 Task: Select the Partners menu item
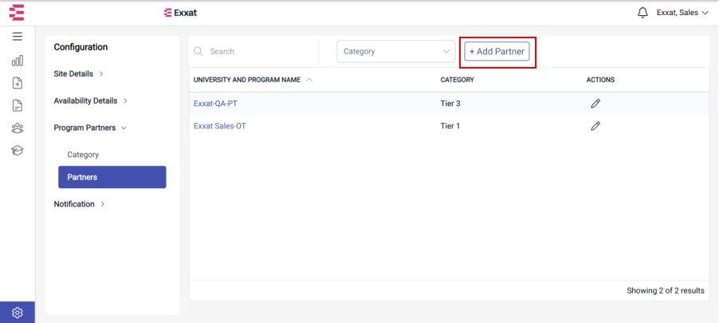click(112, 177)
